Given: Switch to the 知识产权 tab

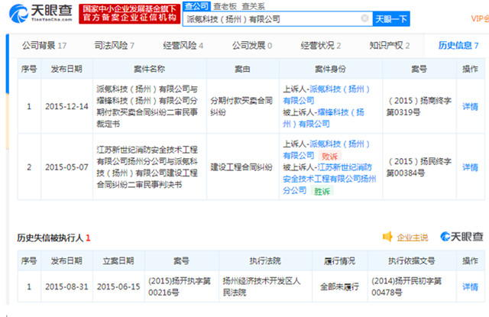Looking at the screenshot, I should [390, 46].
